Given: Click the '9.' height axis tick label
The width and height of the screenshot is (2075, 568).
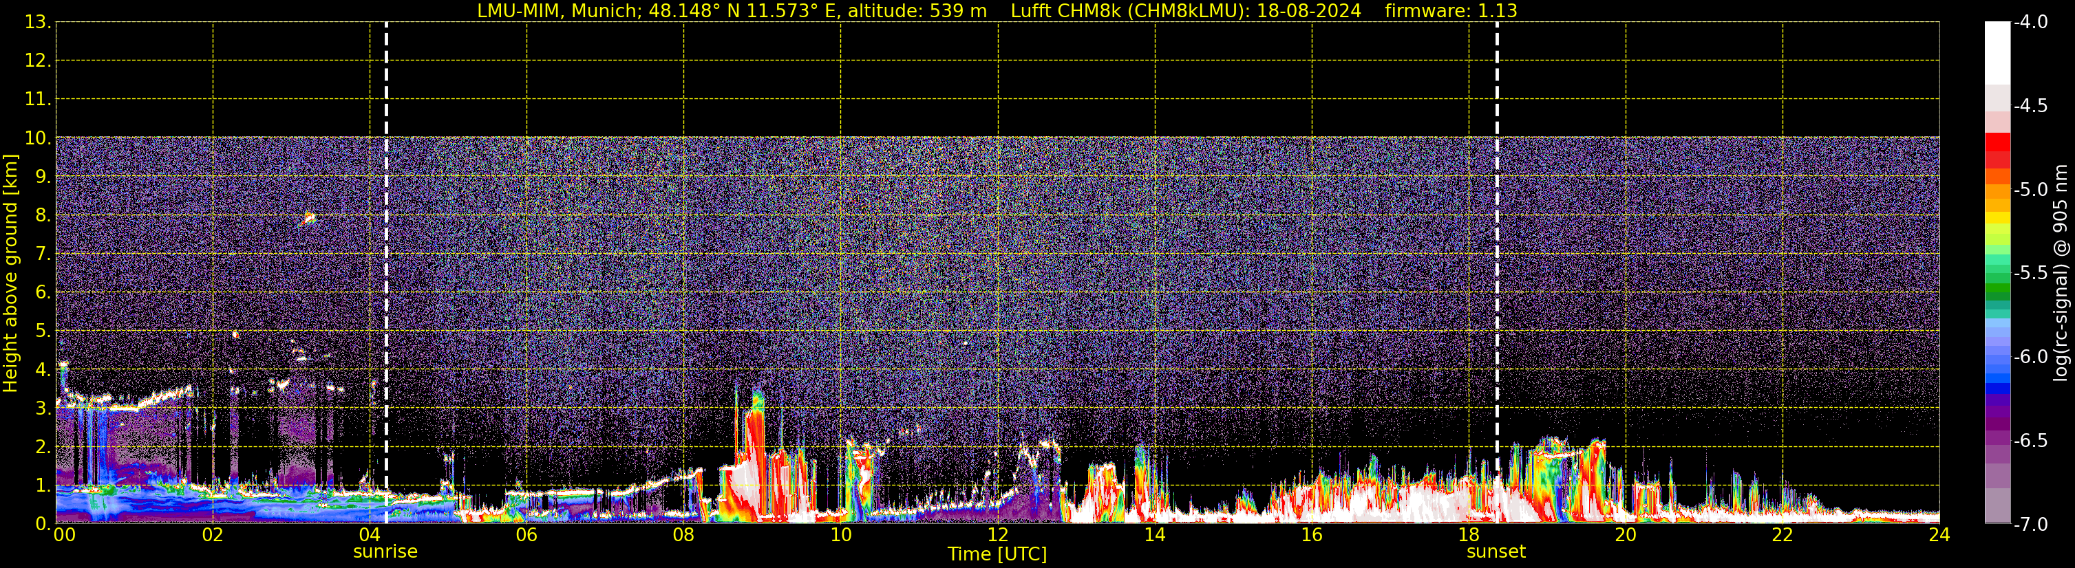Looking at the screenshot, I should point(43,177).
